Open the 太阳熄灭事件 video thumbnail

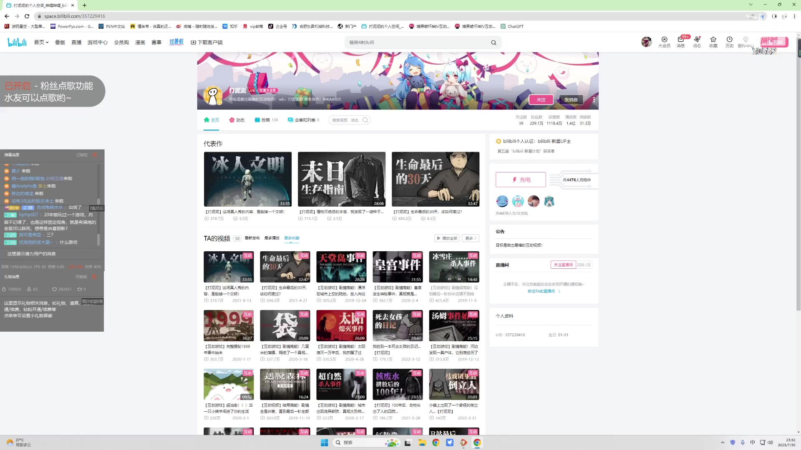tap(341, 325)
